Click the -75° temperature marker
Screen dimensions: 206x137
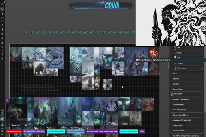pyautogui.click(x=104, y=33)
